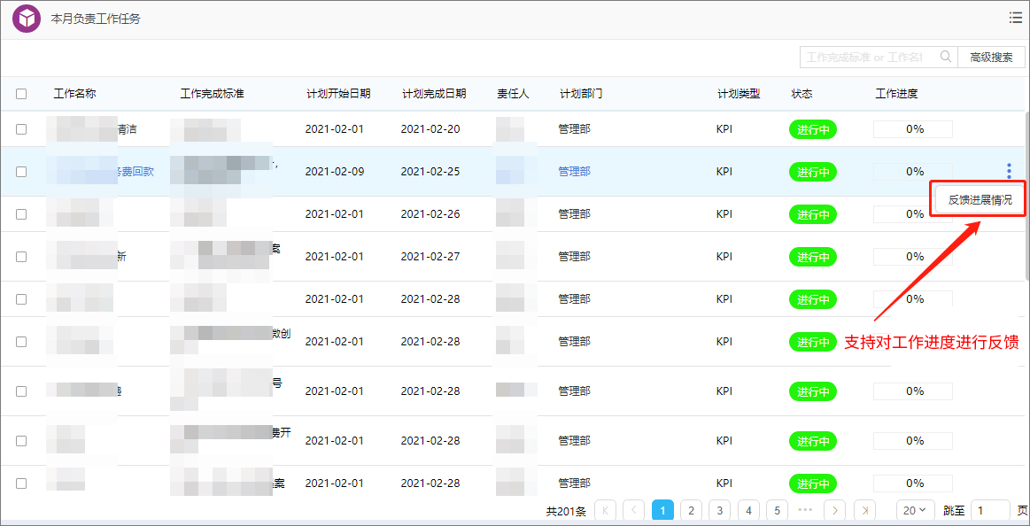Expand the pagination ellipsis to reveal more pages
Viewport: 1030px width, 526px height.
coord(805,510)
